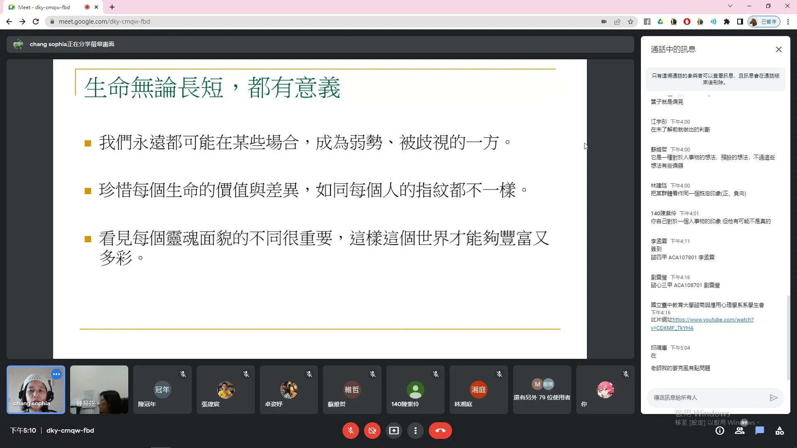Show the participants people panel
797x448 pixels.
point(740,431)
